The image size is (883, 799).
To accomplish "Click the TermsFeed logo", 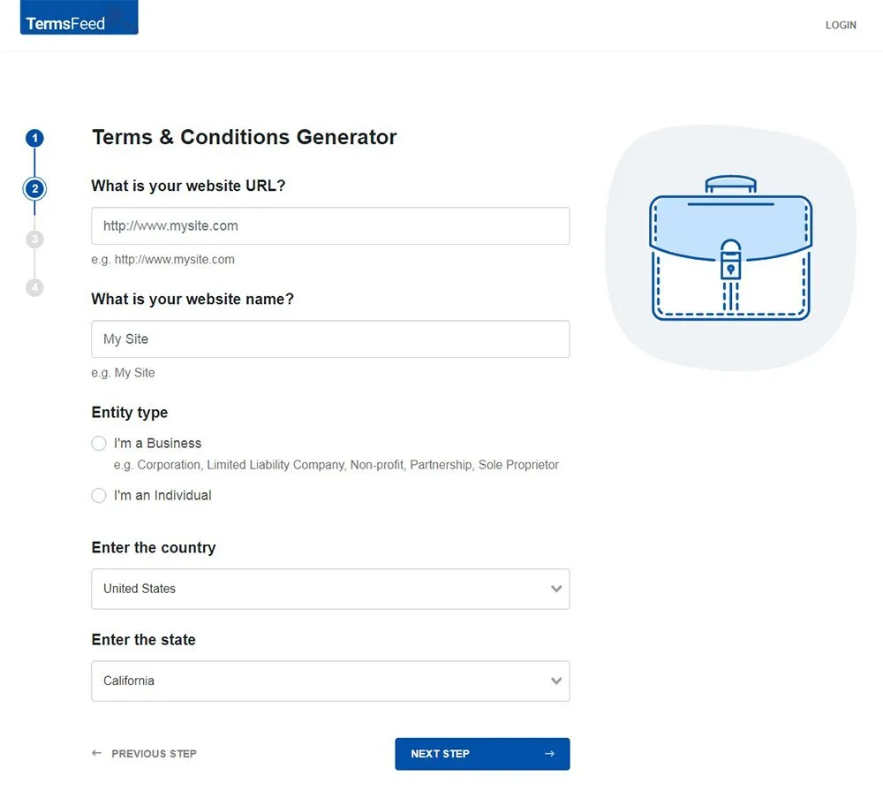I will pyautogui.click(x=79, y=18).
